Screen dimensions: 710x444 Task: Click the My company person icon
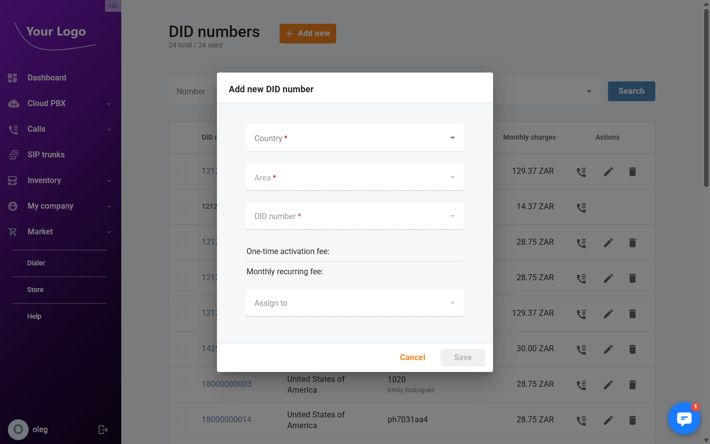coord(13,206)
